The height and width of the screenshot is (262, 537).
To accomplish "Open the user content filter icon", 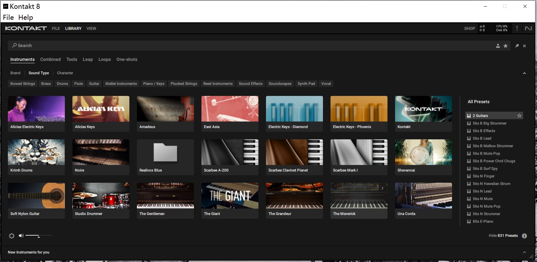I will [x=498, y=46].
